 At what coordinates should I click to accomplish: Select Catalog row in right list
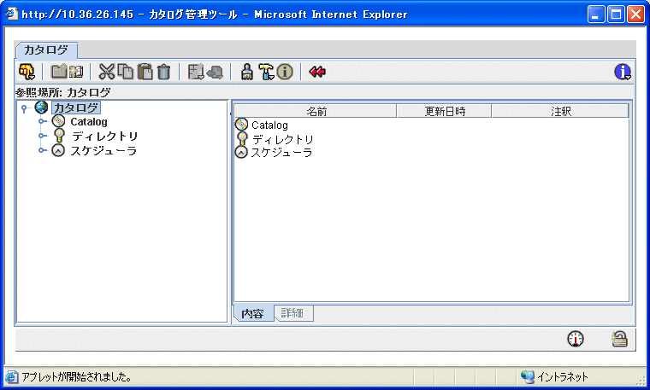(x=269, y=125)
